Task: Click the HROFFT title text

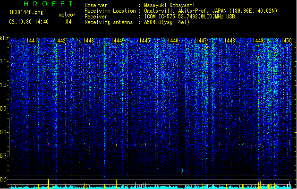Action: click(49, 4)
